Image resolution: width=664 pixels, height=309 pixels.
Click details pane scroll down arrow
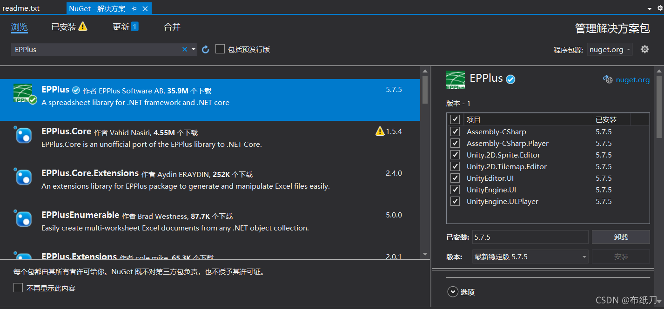pyautogui.click(x=659, y=301)
